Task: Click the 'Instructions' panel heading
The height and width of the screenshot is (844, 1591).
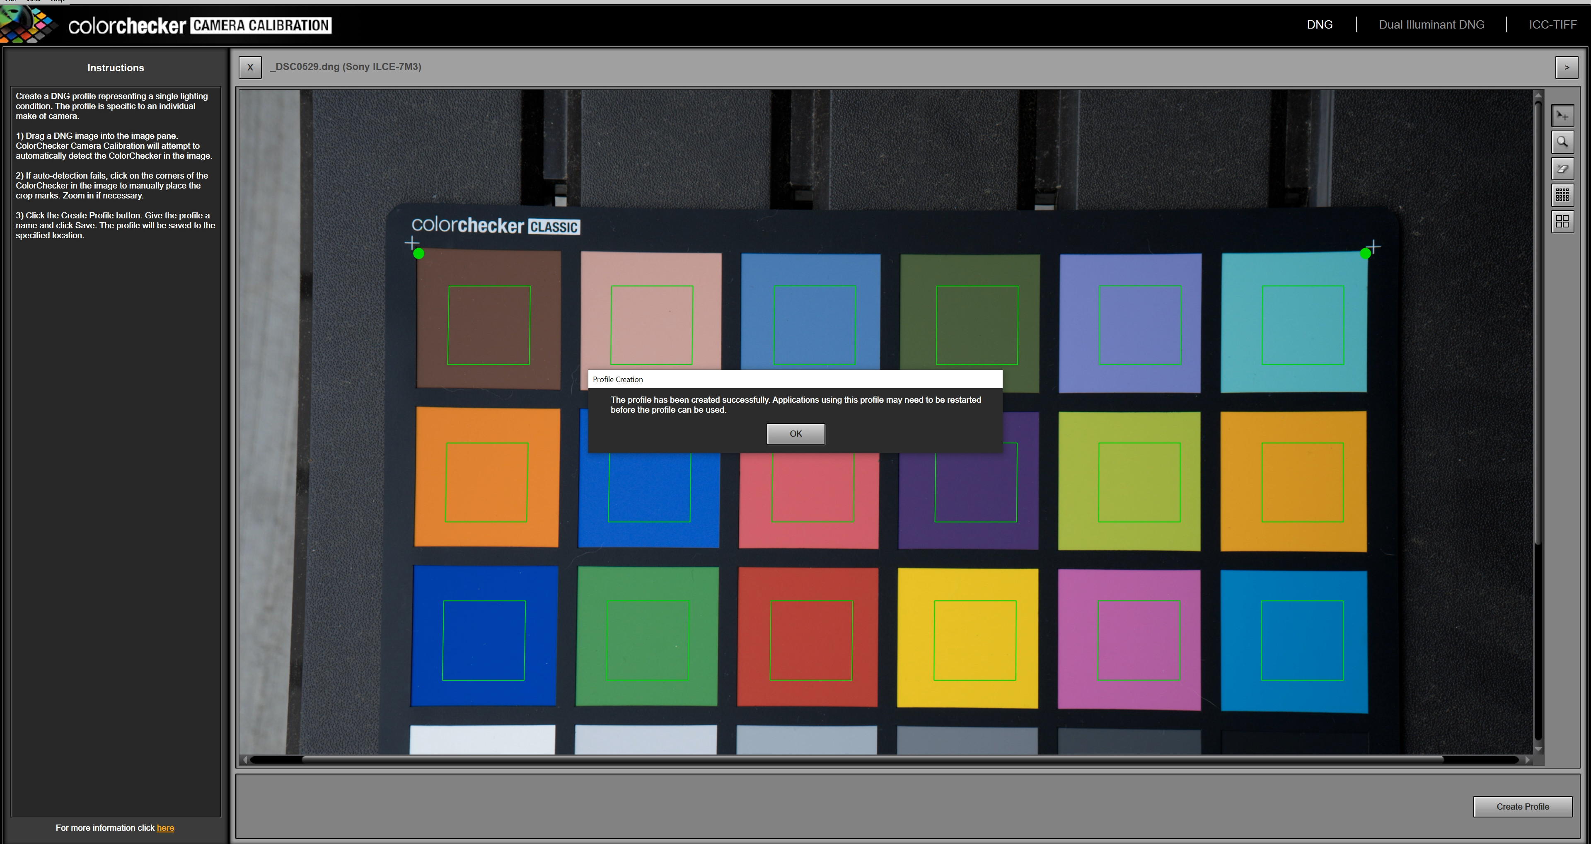Action: point(116,68)
